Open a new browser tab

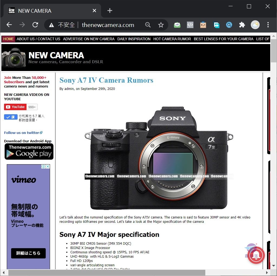pyautogui.click(x=110, y=11)
